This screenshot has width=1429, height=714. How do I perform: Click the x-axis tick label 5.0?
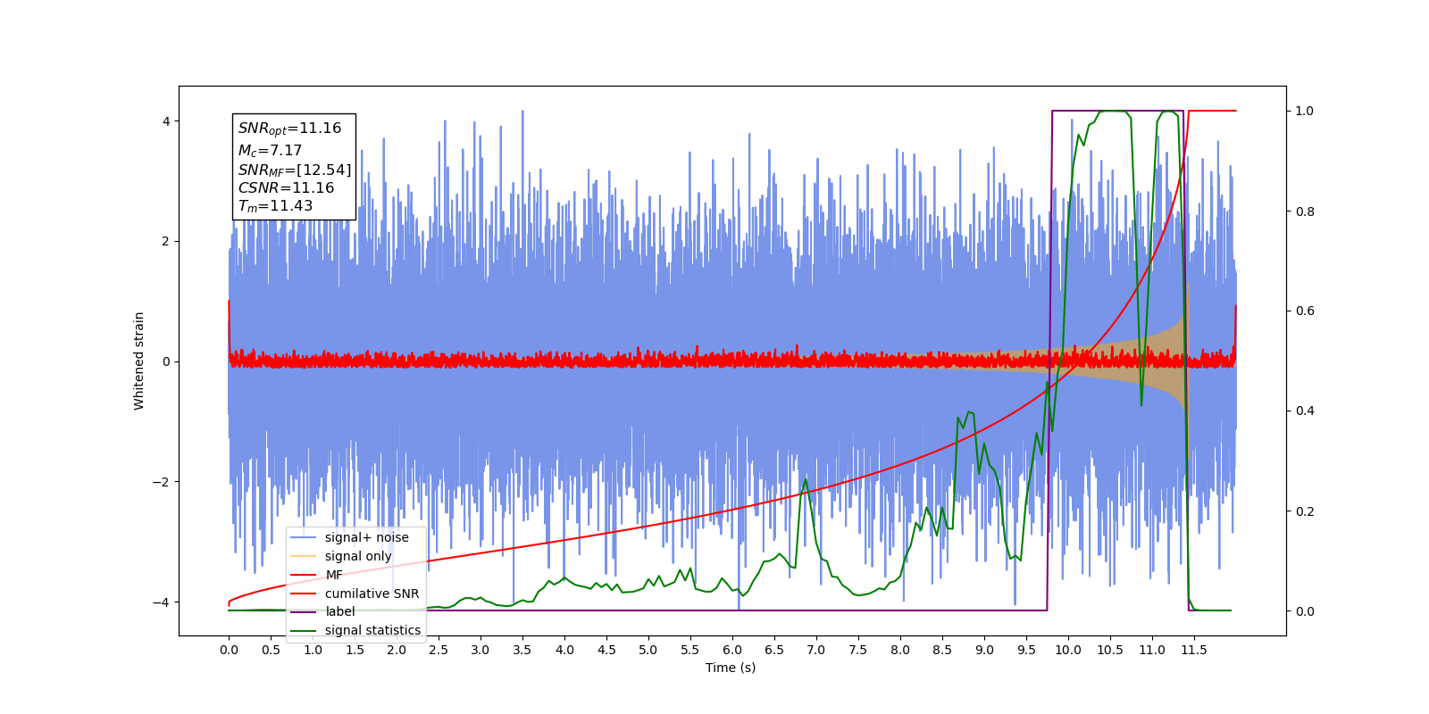click(648, 650)
